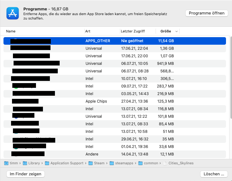Select the APPS_OTHER row with 11,54 GB
The width and height of the screenshot is (232, 181).
(115, 41)
